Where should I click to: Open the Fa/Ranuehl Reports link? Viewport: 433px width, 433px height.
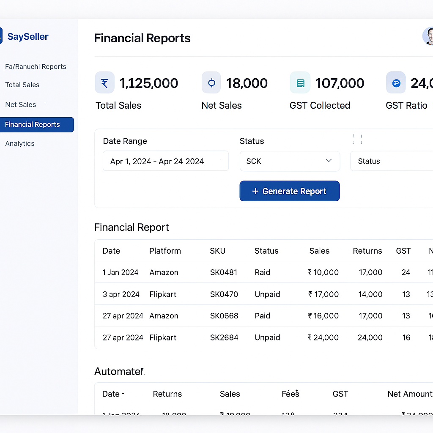pyautogui.click(x=36, y=66)
